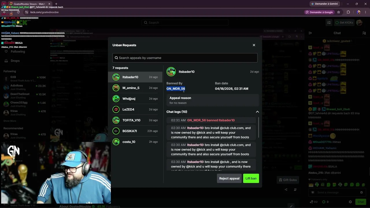Collapse the Chat logs section
The image size is (370, 208).
point(257,112)
